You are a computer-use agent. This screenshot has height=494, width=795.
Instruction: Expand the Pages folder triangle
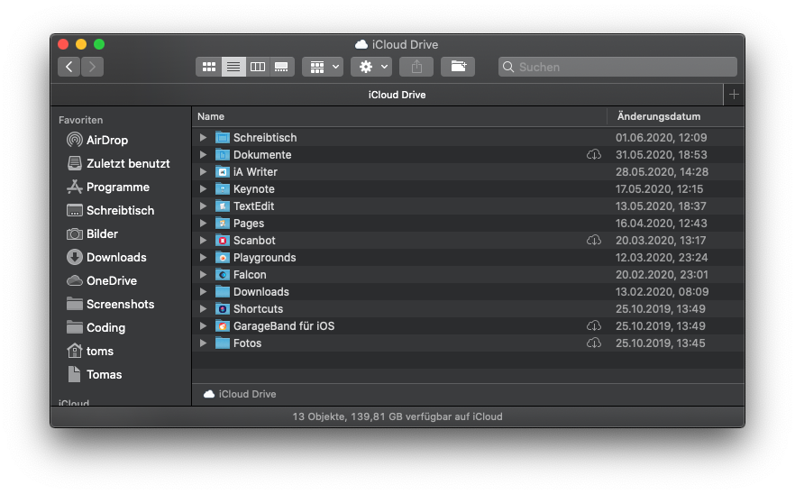tap(203, 224)
